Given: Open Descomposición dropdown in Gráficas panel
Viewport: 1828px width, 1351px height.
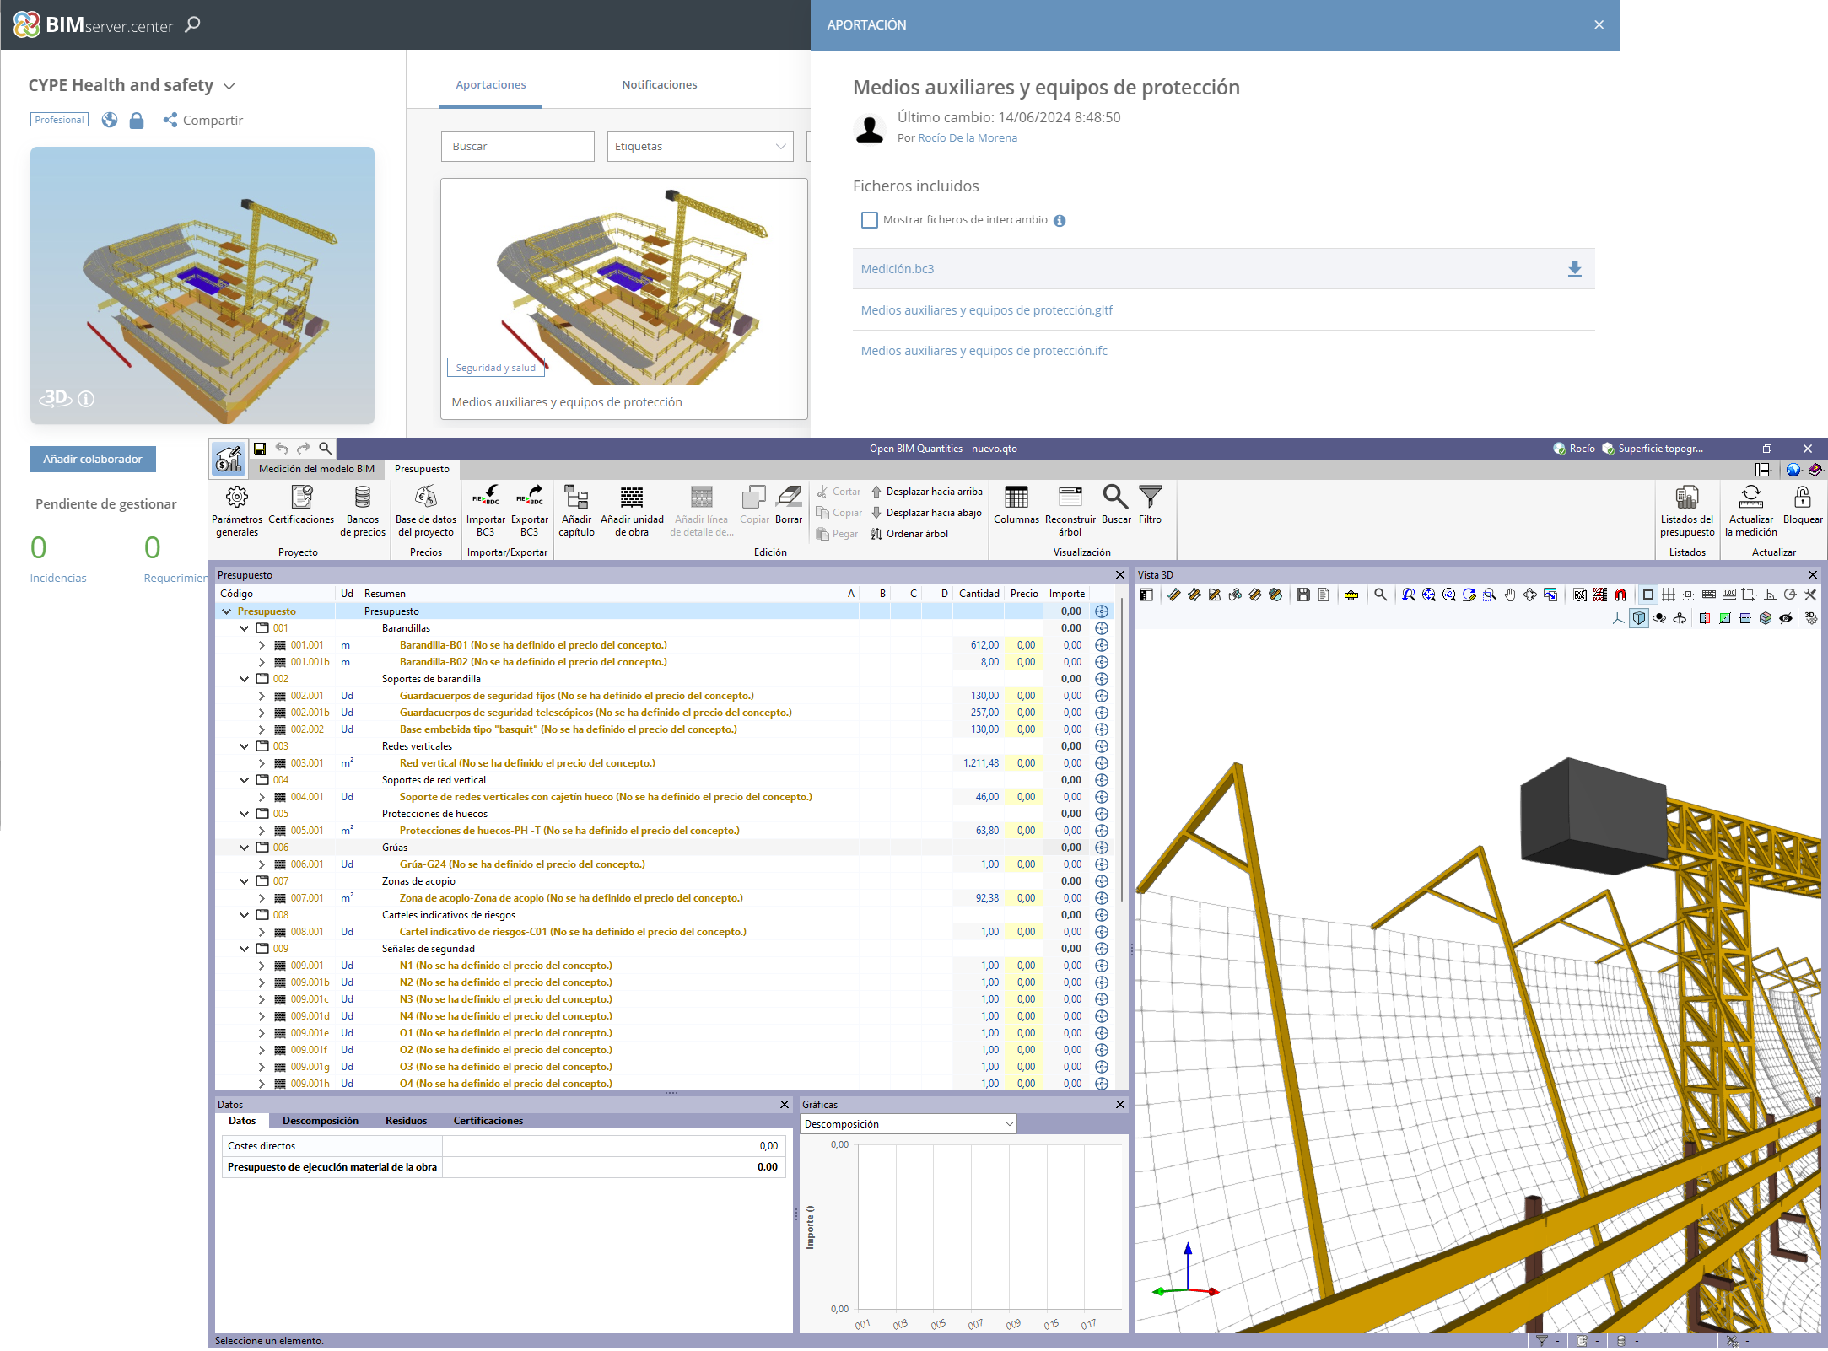Looking at the screenshot, I should (908, 1124).
